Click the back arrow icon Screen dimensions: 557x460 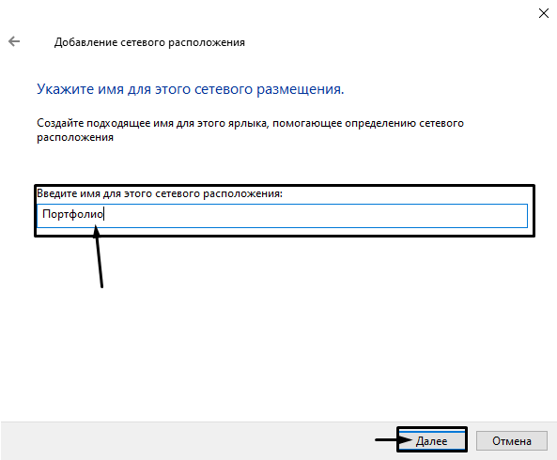[14, 41]
